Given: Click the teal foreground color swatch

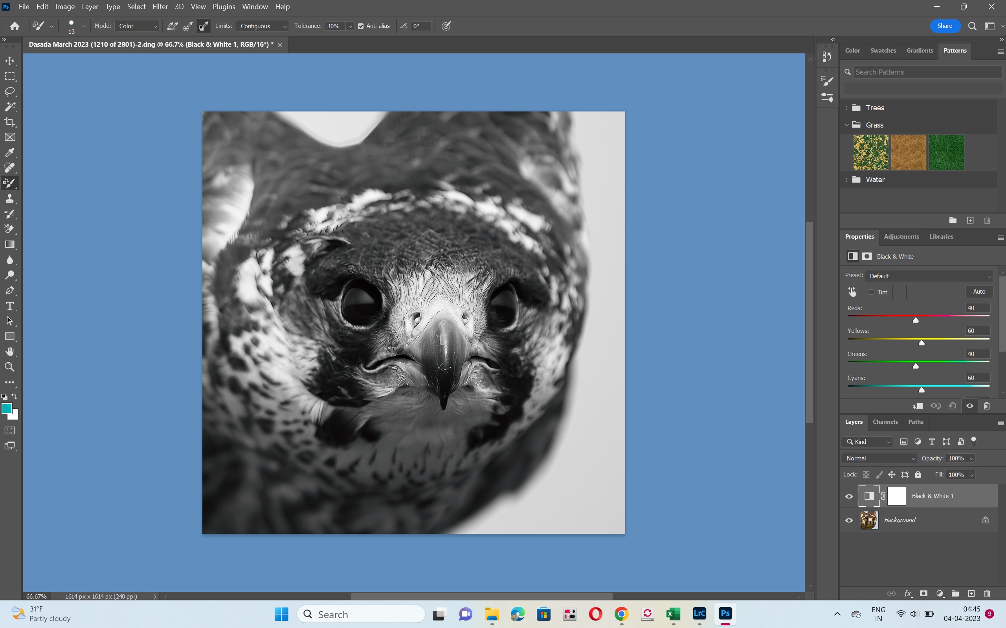Looking at the screenshot, I should coord(7,409).
